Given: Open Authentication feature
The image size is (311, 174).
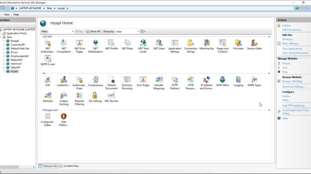Looking at the screenshot, I should pos(64,81).
